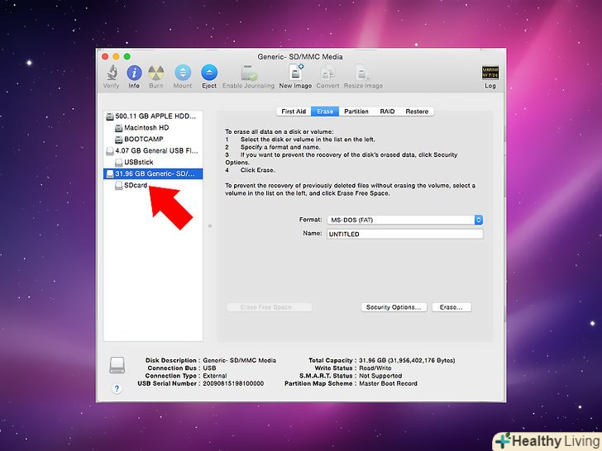The height and width of the screenshot is (451, 602).
Task: Select the 500.11 GB APPLE HDD disk
Action: click(153, 116)
